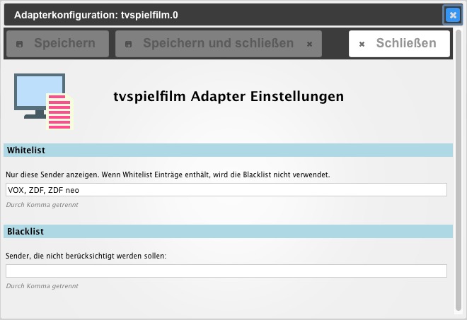
Task: Click the save disk icon on Speichern
Action: (19, 45)
